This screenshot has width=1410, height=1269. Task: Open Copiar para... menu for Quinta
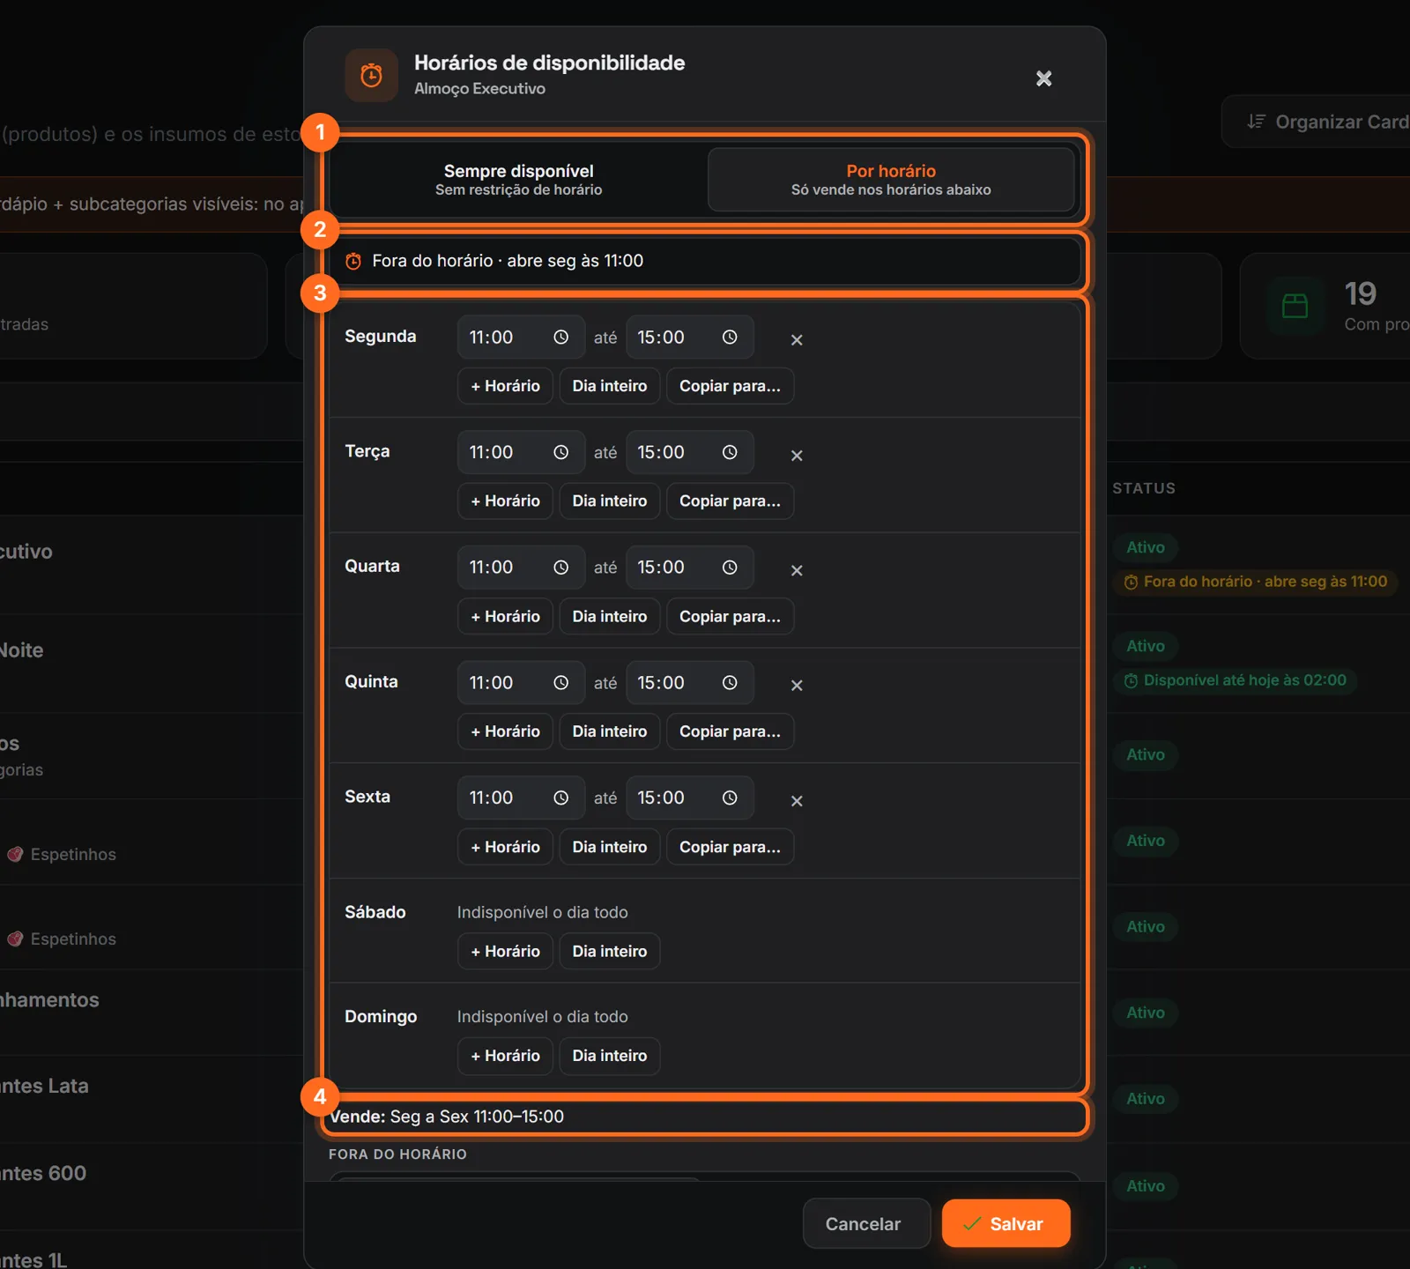tap(730, 731)
